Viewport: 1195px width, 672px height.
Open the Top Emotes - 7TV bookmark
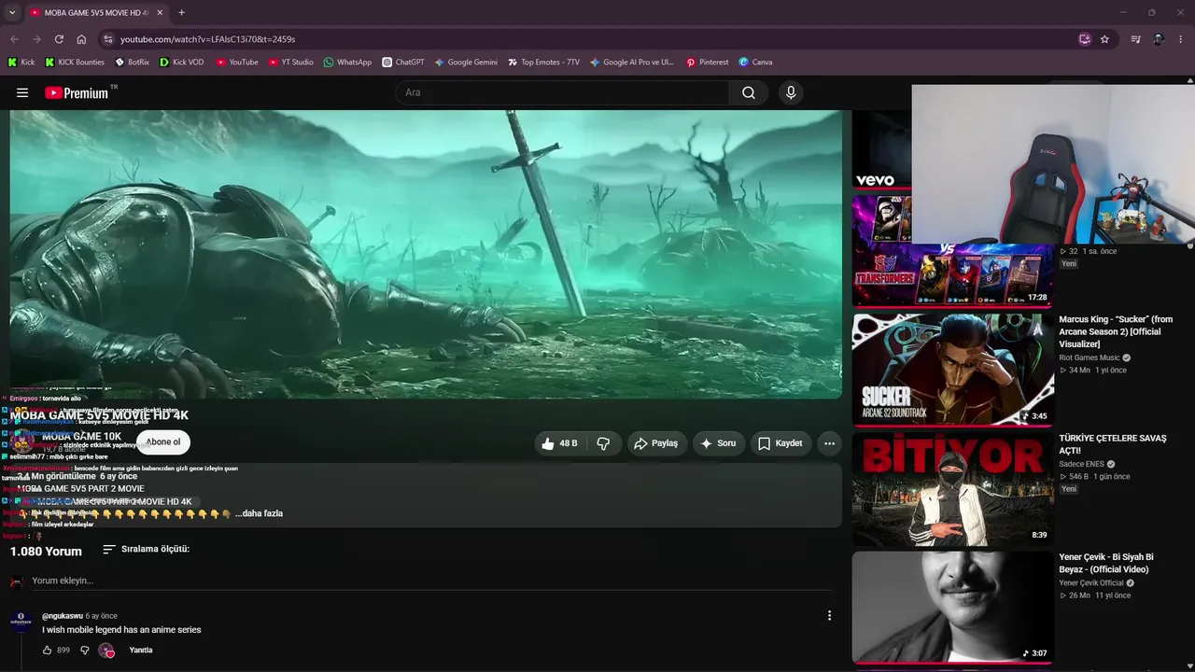click(543, 63)
